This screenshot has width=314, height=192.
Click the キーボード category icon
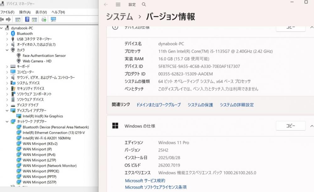coord(13,67)
